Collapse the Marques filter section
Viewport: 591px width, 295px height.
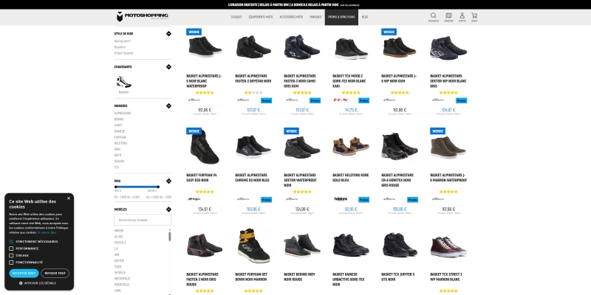pyautogui.click(x=168, y=105)
